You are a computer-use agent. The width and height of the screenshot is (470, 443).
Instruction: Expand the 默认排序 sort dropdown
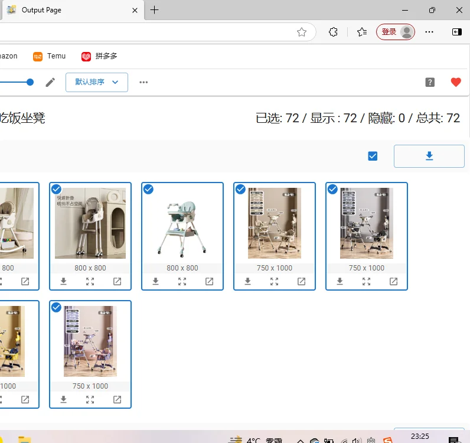tap(97, 82)
